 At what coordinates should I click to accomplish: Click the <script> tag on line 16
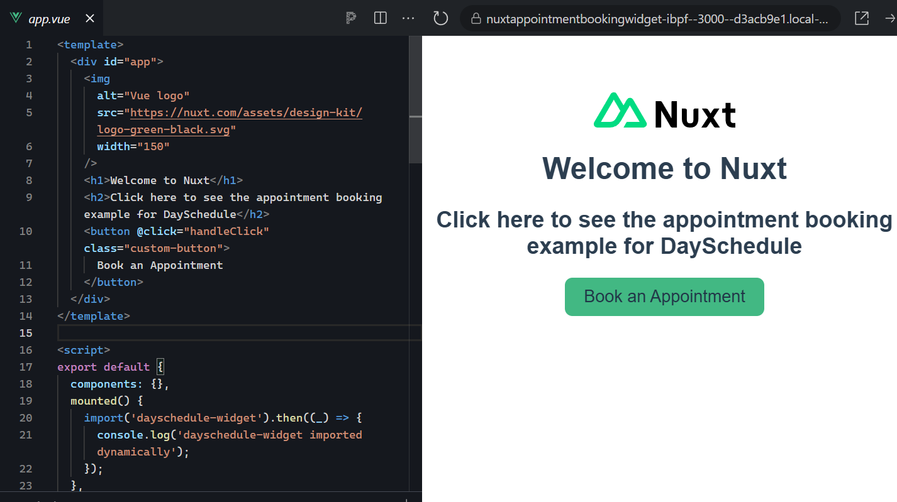click(x=84, y=350)
